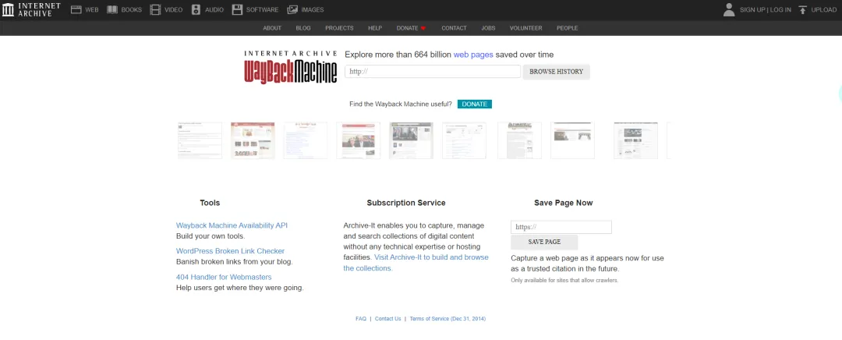Open the first site thumbnail in carousel

point(200,140)
